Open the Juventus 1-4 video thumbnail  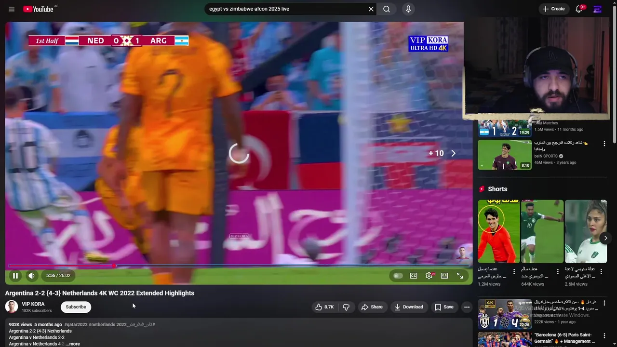tap(505, 314)
